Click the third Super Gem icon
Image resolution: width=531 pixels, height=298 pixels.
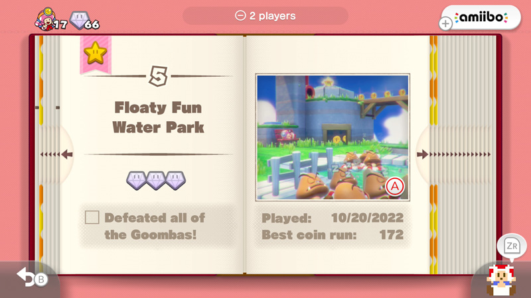pos(175,180)
